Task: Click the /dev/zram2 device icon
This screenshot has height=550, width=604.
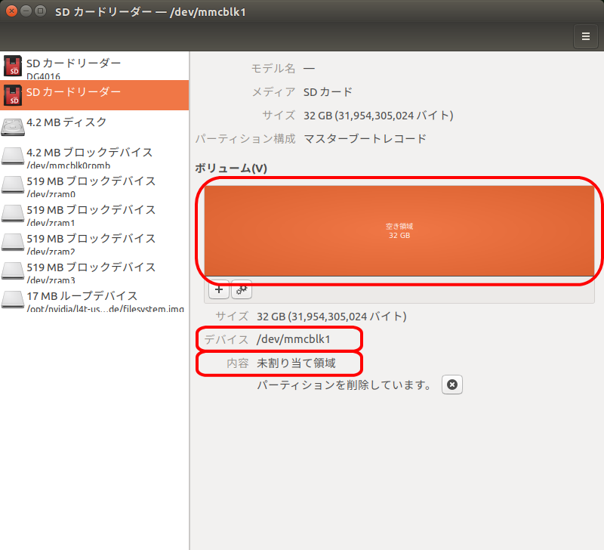Action: (13, 243)
